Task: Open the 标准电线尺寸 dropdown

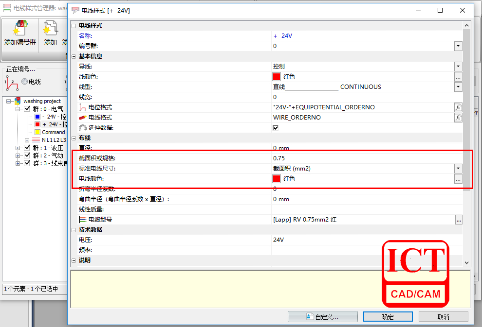Action: tap(458, 169)
